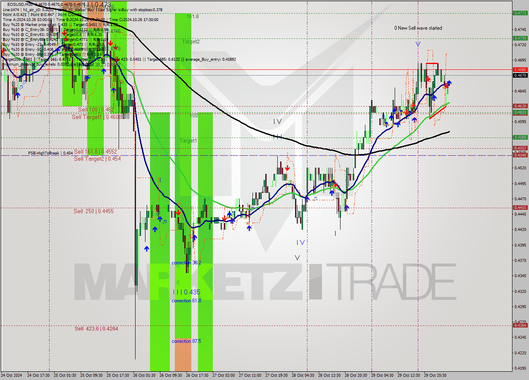Click the green "161.8" Fibonacci label
The width and height of the screenshot is (529, 380).
tap(193, 17)
